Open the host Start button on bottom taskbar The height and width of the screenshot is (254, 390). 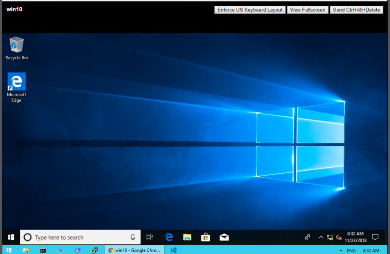pos(9,250)
